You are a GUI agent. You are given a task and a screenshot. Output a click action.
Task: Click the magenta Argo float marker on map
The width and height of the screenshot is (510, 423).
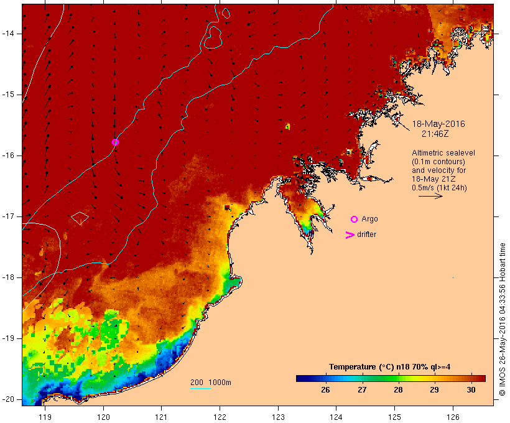coord(115,142)
